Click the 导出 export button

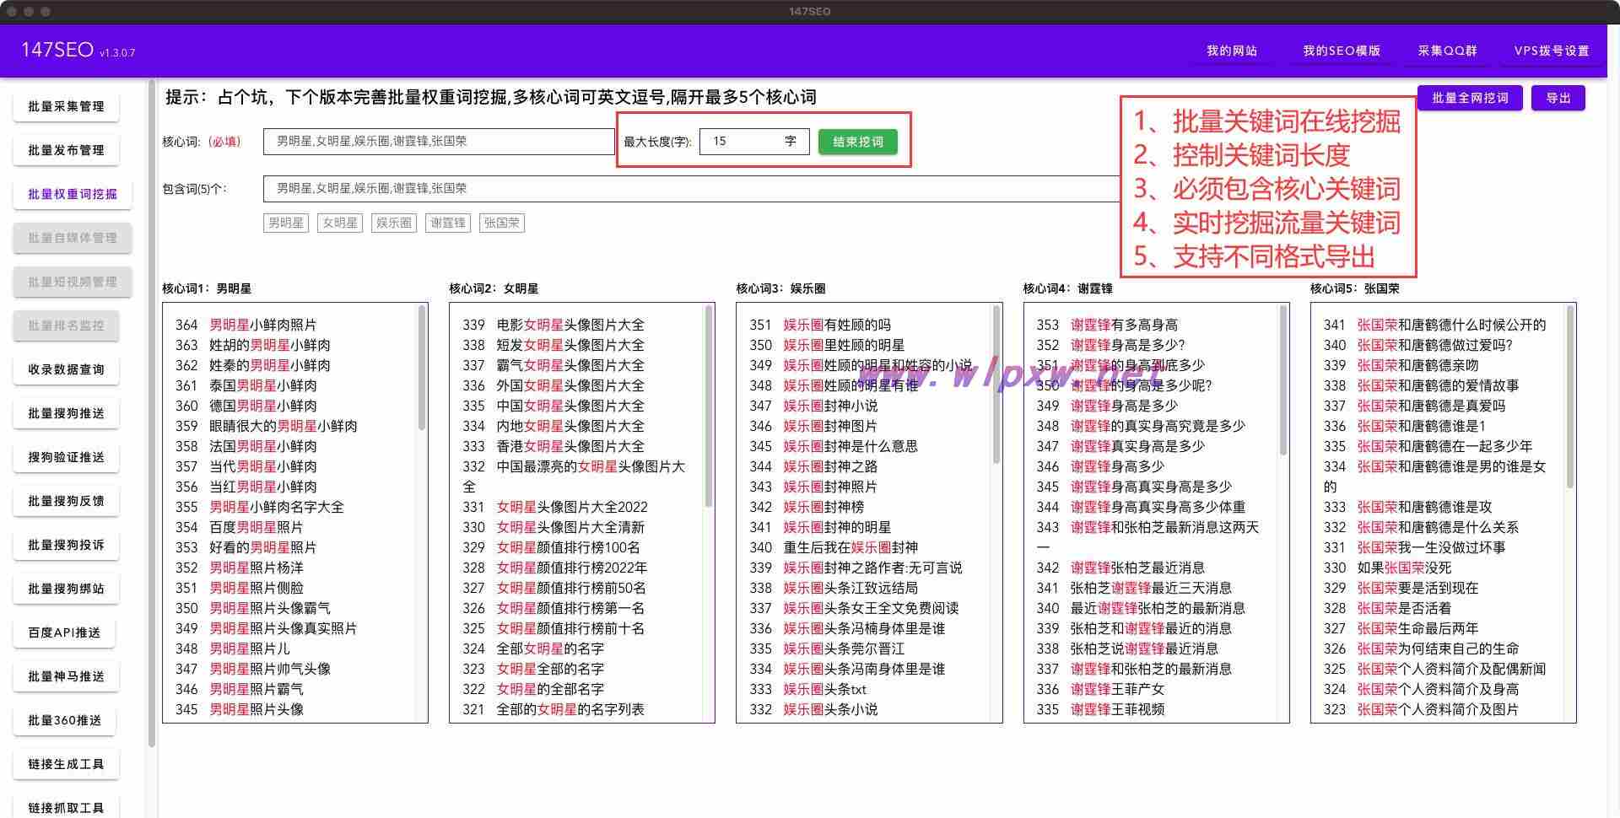tap(1558, 98)
